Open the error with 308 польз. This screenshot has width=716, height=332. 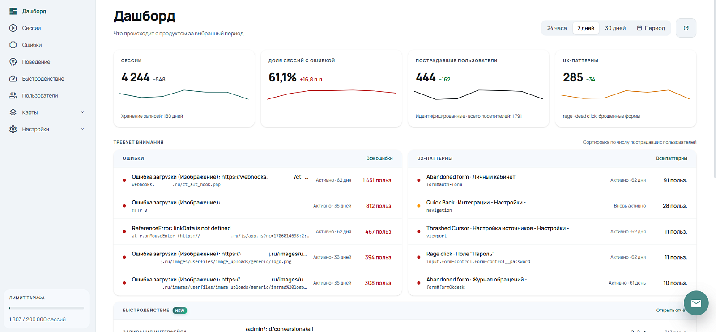point(258,283)
